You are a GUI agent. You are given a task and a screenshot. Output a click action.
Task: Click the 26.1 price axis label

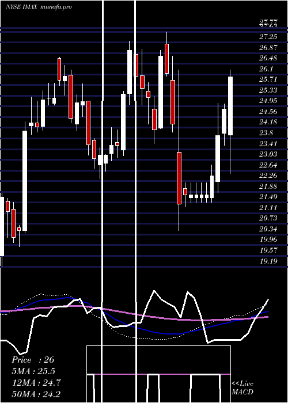tap(266, 69)
